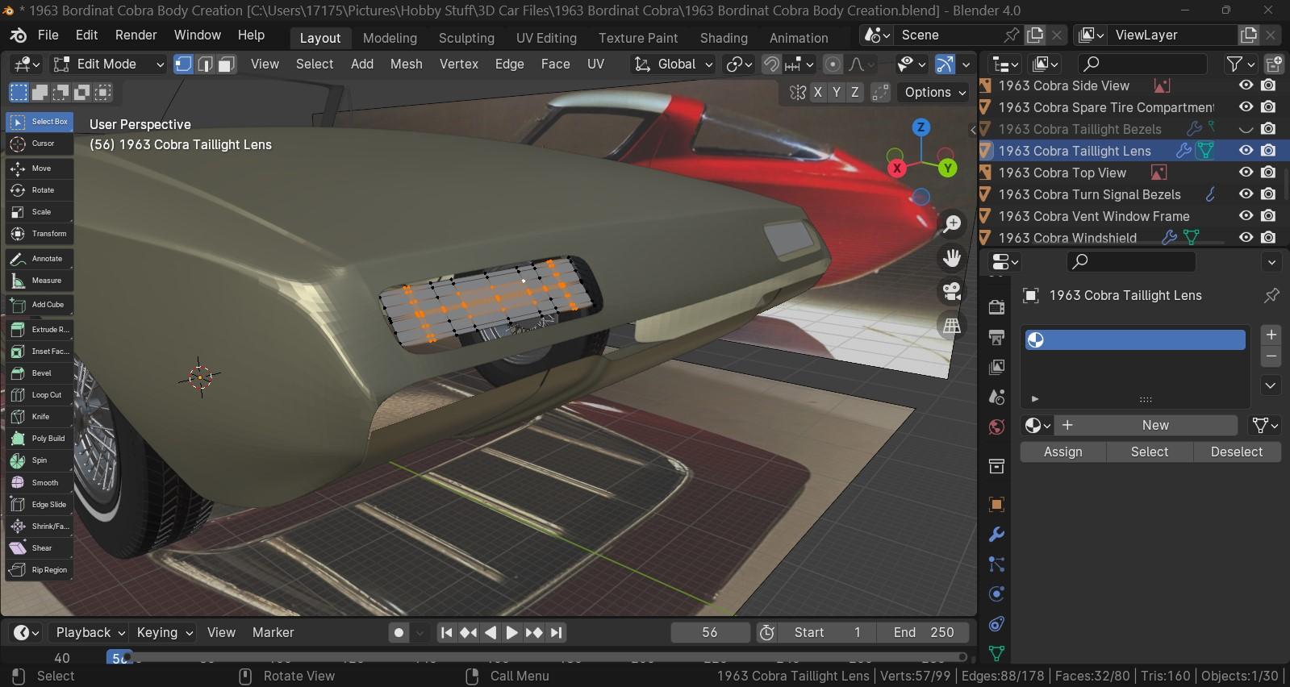Image resolution: width=1290 pixels, height=687 pixels.
Task: Expand material slot specials chevron
Action: 1271,385
